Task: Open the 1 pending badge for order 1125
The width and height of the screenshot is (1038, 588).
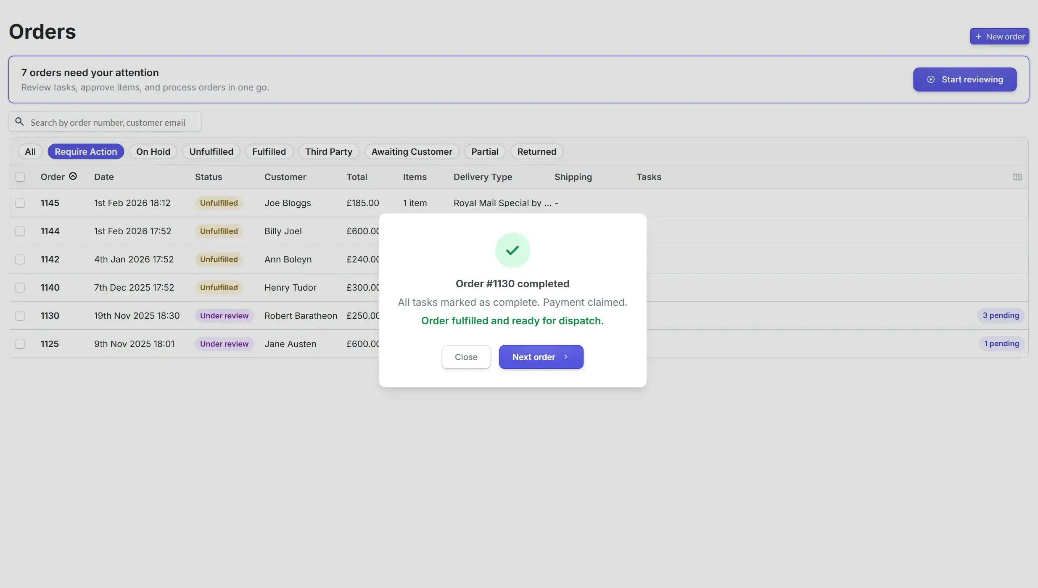Action: [1001, 344]
